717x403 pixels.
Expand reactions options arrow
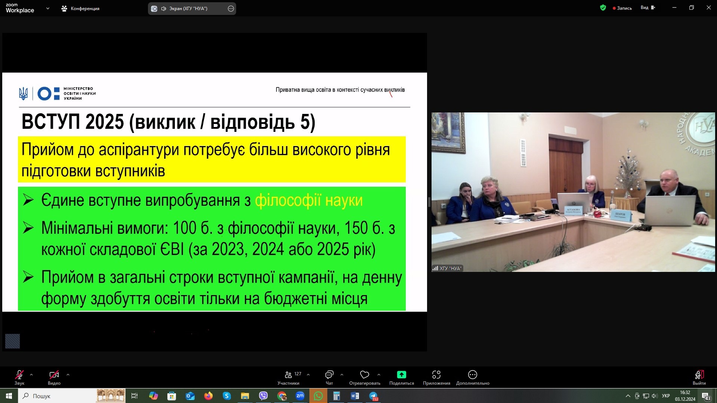[379, 375]
